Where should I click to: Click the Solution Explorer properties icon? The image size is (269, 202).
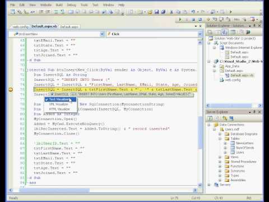(210, 33)
